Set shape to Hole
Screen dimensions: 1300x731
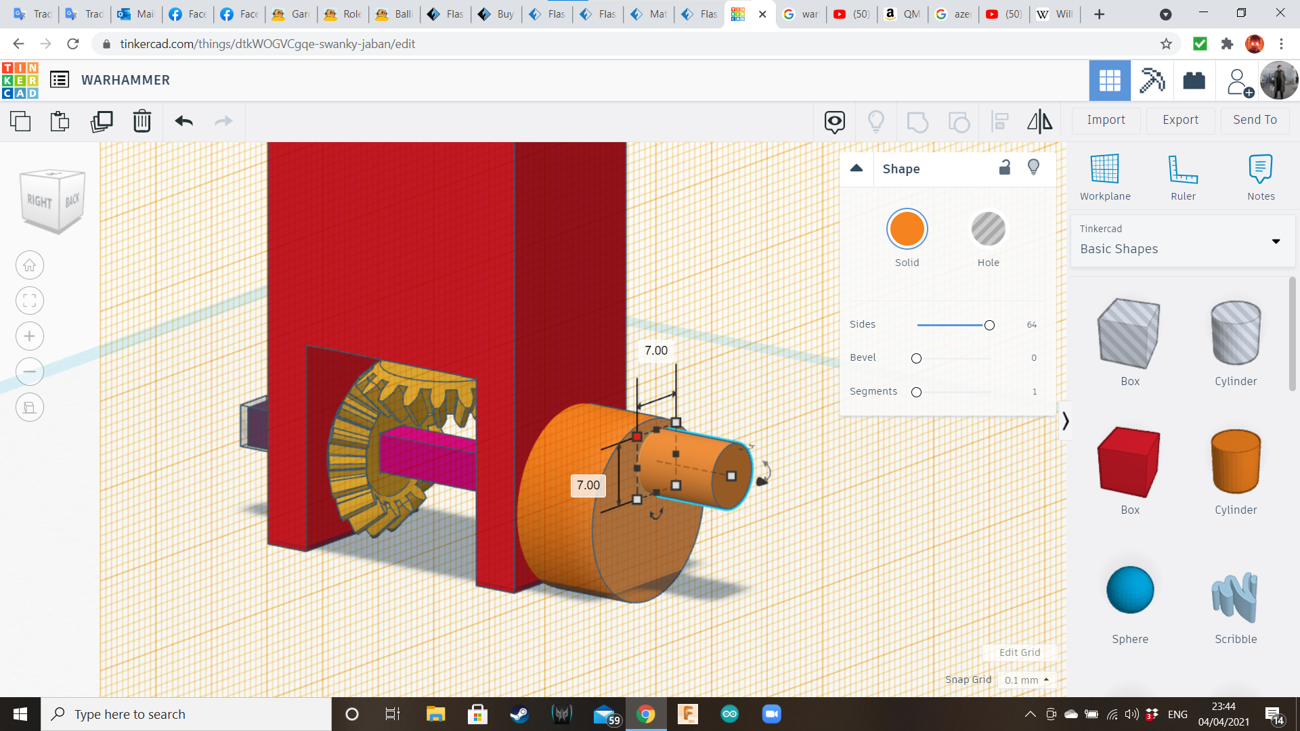(988, 229)
